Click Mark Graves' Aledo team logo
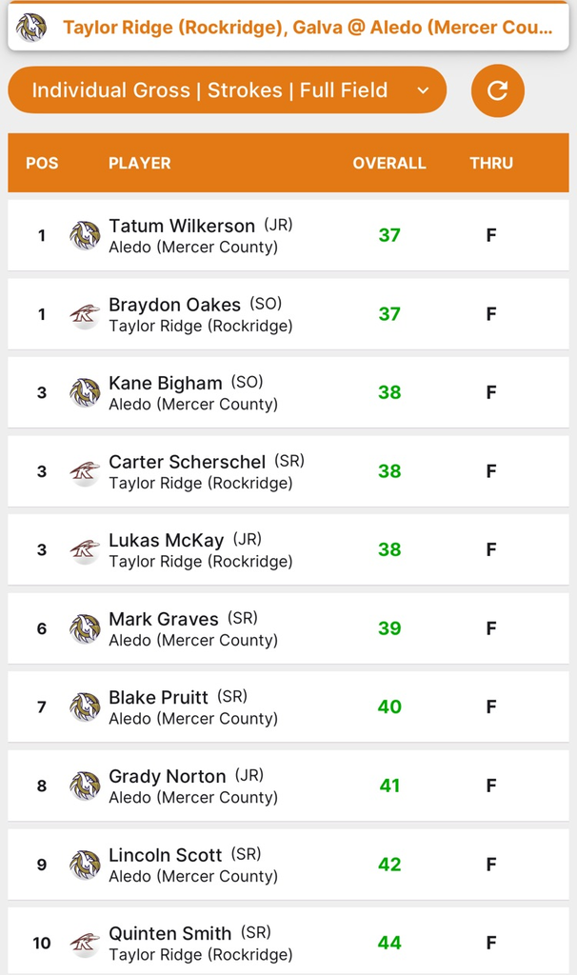Image resolution: width=577 pixels, height=975 pixels. pos(85,628)
